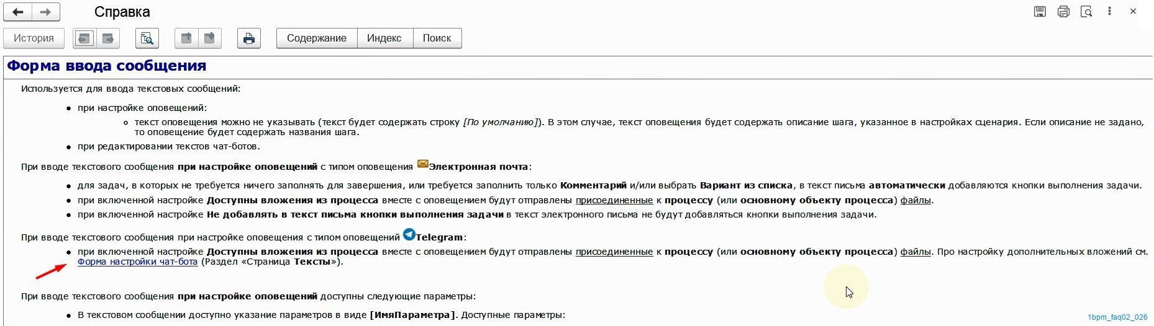Open the next help page icon
This screenshot has height=326, width=1154.
(108, 38)
